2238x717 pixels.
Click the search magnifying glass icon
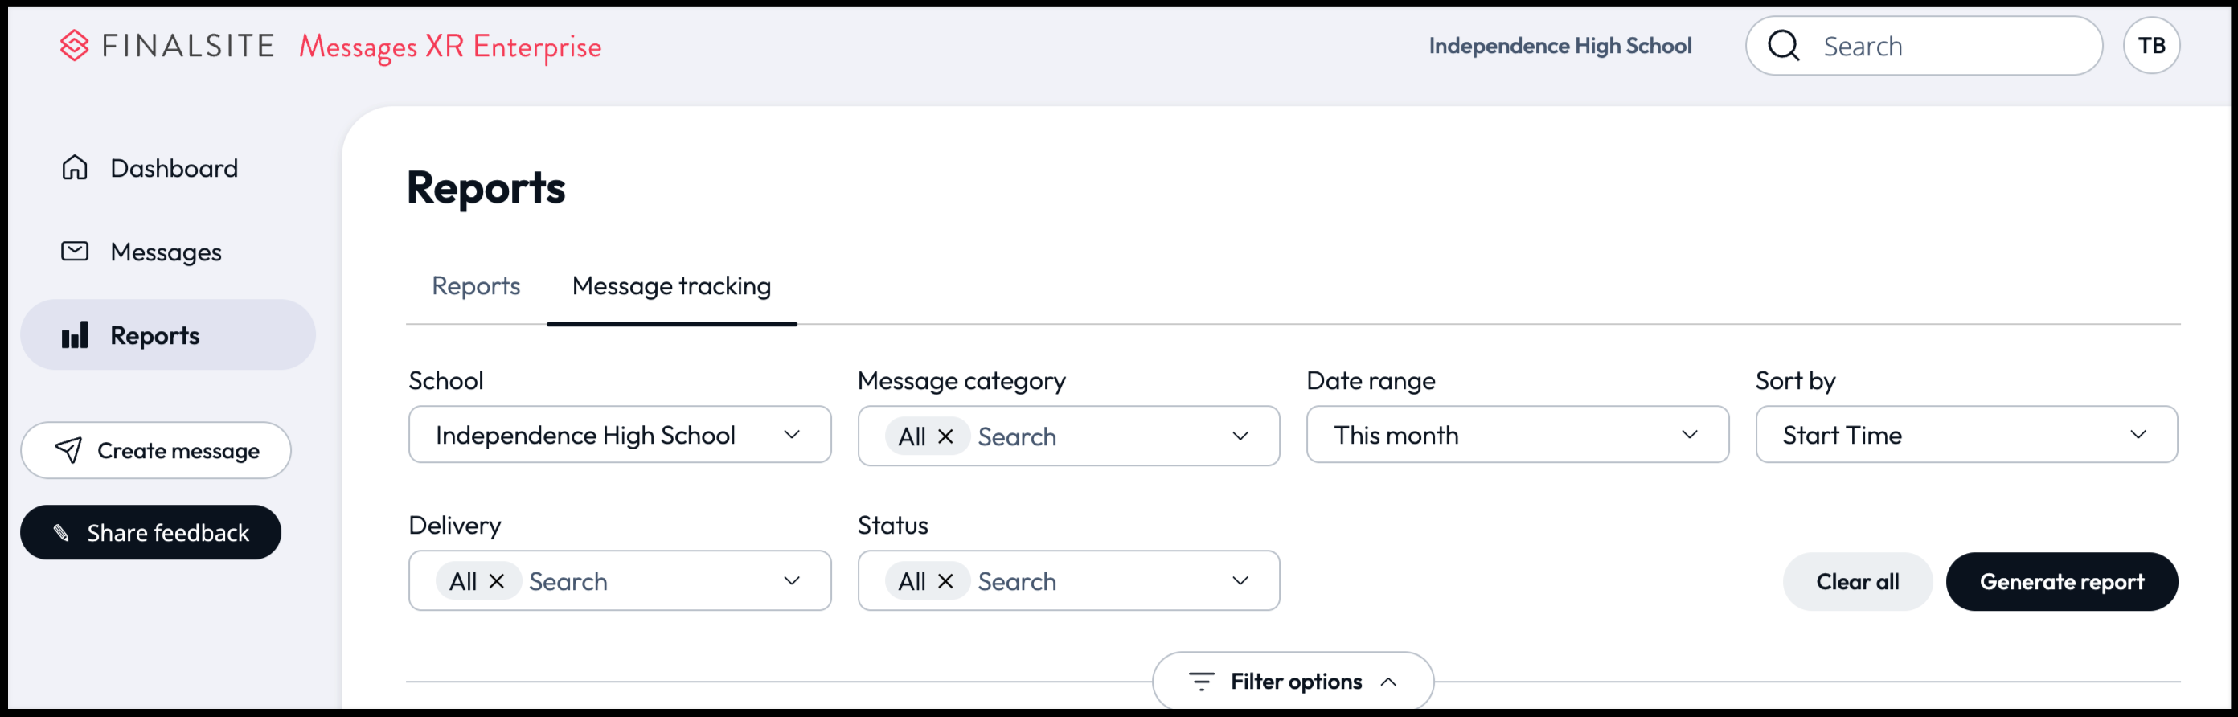pos(1784,45)
